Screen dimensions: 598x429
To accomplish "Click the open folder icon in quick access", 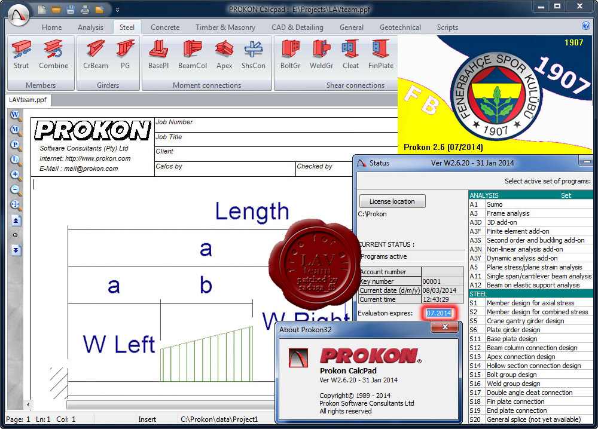I will pos(56,9).
